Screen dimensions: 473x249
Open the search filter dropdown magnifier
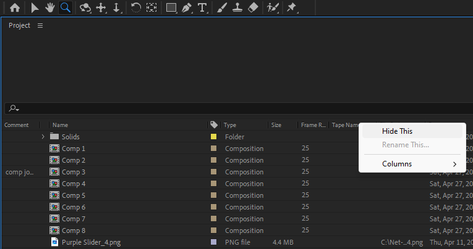(x=14, y=108)
